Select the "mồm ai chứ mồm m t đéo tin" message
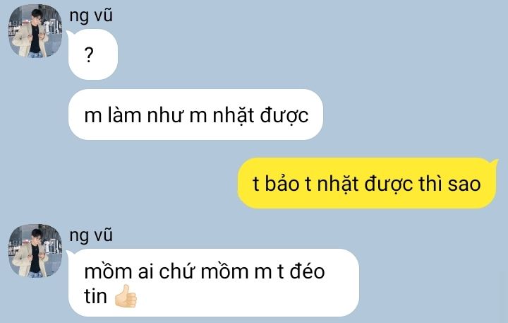This screenshot has width=508, height=323. pos(214,283)
